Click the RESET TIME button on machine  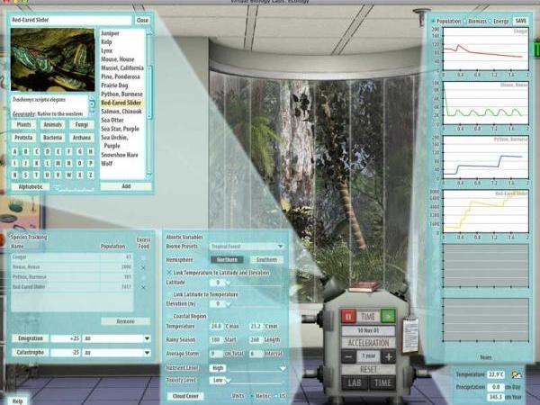pyautogui.click(x=382, y=383)
